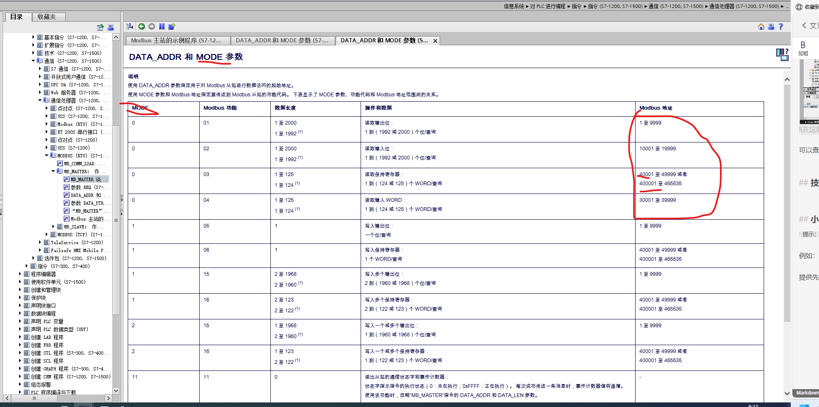Sync the table of contents locator icon
This screenshot has width=819, height=407.
129,26
